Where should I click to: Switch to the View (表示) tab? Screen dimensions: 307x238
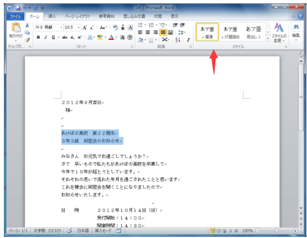[174, 17]
